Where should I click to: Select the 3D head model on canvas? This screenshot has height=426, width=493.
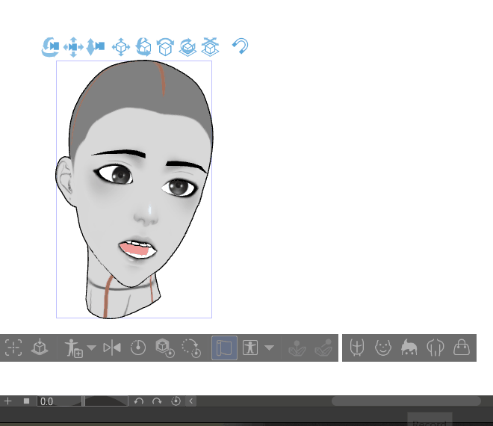pyautogui.click(x=135, y=189)
